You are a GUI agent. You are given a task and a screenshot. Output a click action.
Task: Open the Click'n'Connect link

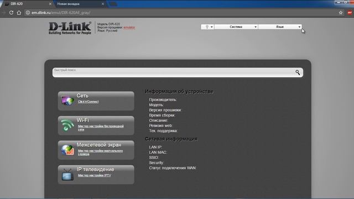[x=88, y=102]
